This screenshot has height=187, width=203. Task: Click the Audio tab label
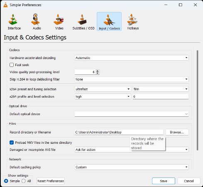click(x=37, y=28)
